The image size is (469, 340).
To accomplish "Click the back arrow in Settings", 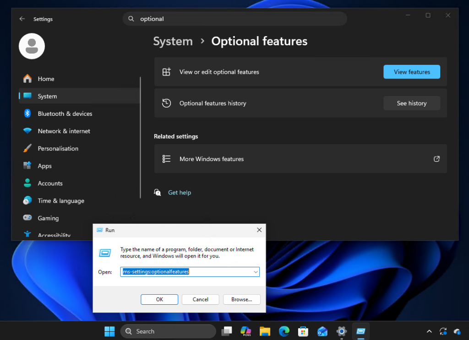I will tap(22, 19).
